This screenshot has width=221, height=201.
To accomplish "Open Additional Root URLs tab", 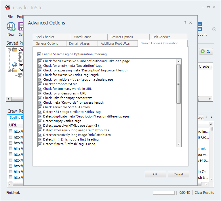I will coord(118,43).
